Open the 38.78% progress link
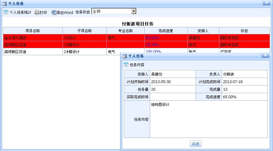Viewport: 273px width, 151px height. point(152,45)
